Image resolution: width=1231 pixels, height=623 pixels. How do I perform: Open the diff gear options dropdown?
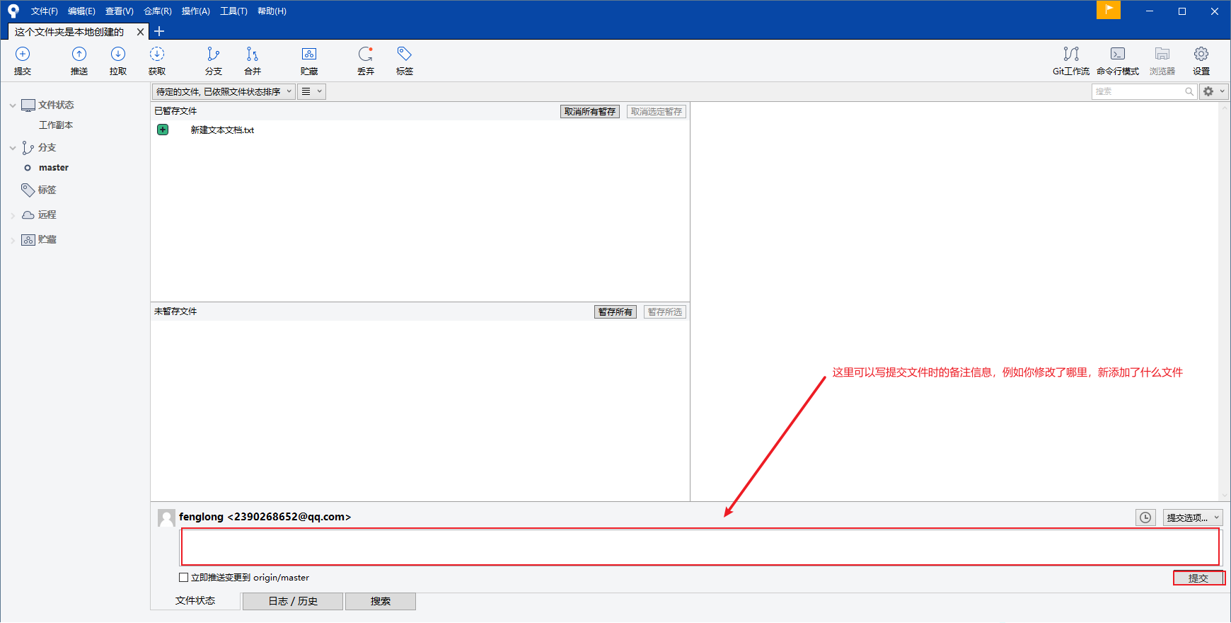1213,91
